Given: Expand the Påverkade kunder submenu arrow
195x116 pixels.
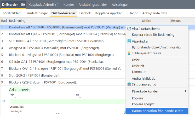Looking at the screenshot, I should coord(186,91).
